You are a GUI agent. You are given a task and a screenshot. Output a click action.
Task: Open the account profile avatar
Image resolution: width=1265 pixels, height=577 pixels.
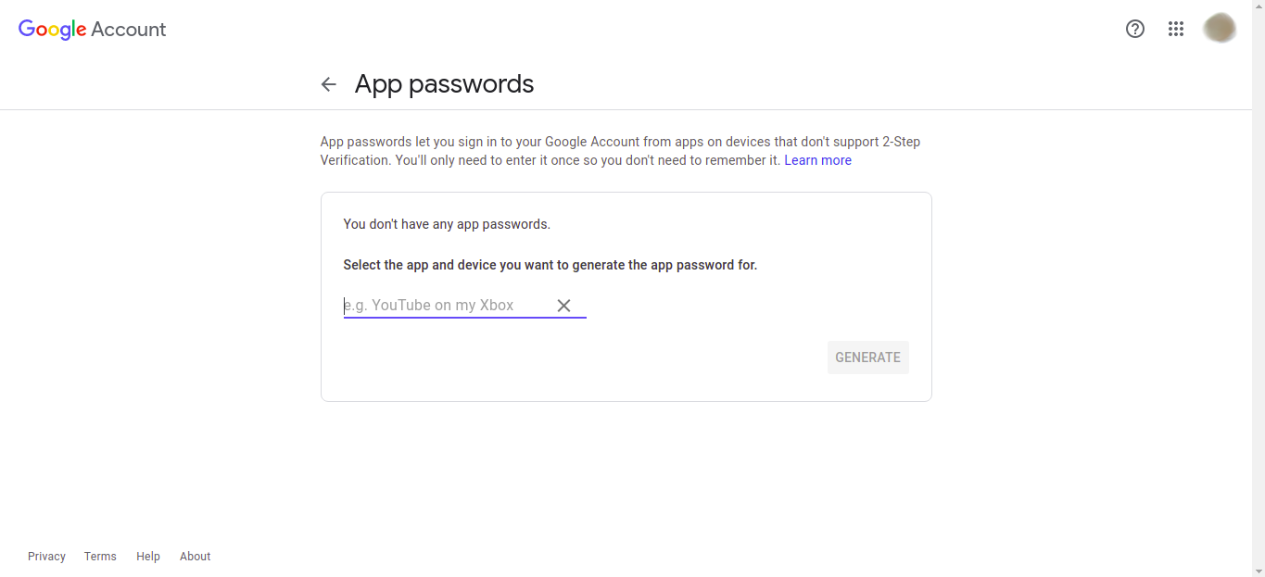(1220, 28)
